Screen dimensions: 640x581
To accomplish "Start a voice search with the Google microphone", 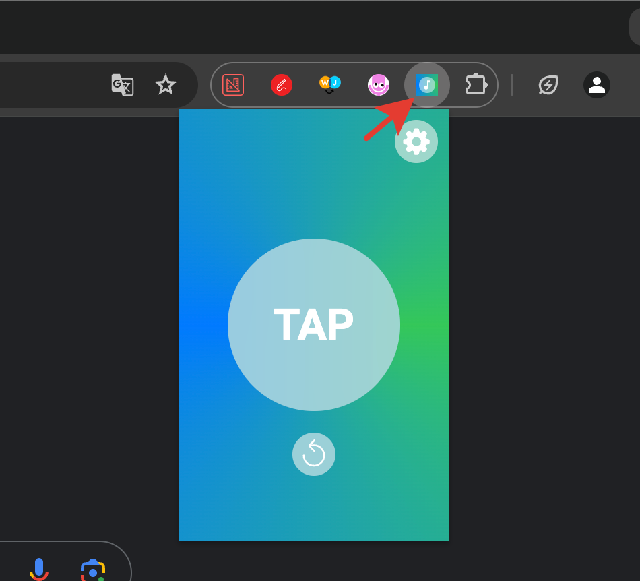I will point(39,570).
